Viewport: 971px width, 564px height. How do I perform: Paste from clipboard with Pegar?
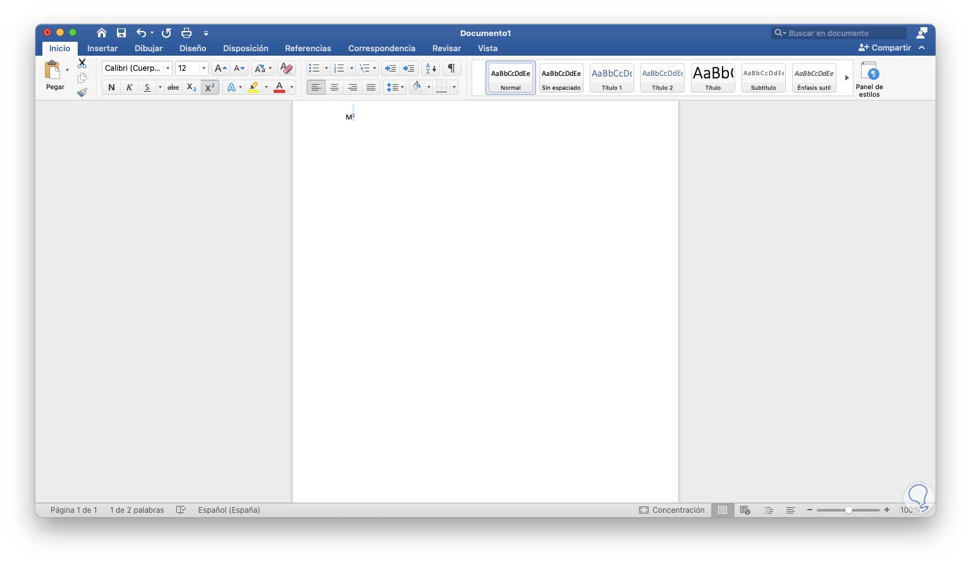point(55,75)
